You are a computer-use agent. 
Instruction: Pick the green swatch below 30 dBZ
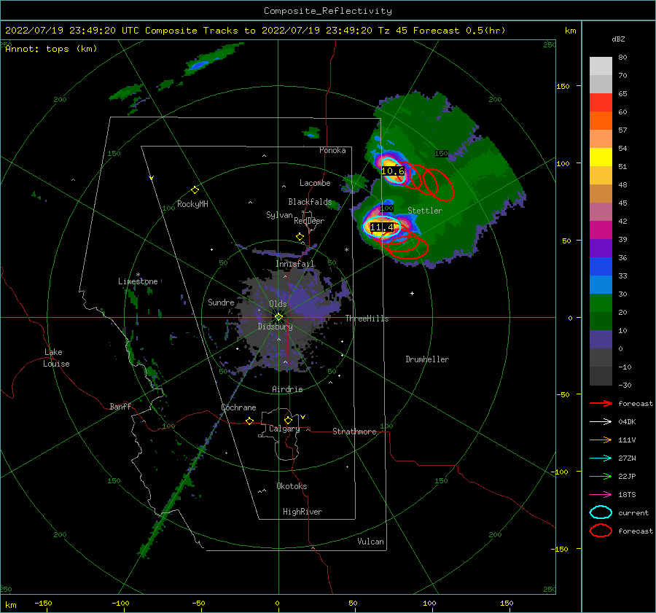point(601,303)
